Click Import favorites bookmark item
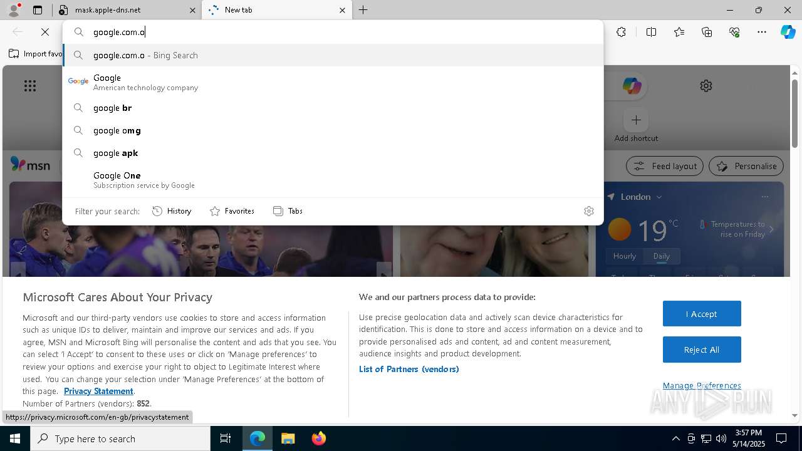Viewport: 802px width, 451px height. click(x=36, y=54)
